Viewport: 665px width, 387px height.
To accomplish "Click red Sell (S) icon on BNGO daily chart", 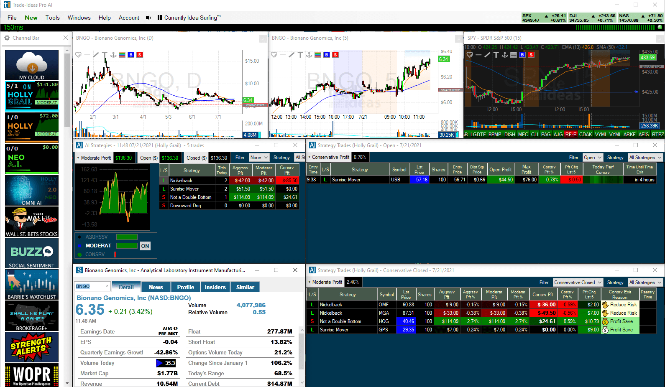I will click(x=140, y=55).
